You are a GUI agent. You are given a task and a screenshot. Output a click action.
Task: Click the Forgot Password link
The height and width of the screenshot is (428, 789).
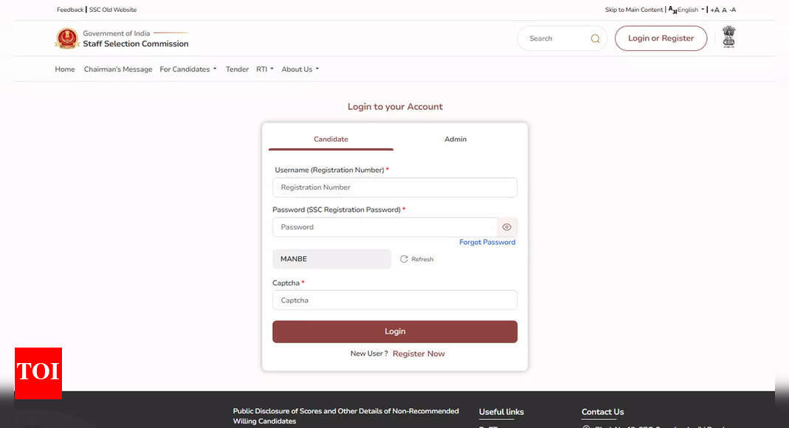pyautogui.click(x=487, y=242)
